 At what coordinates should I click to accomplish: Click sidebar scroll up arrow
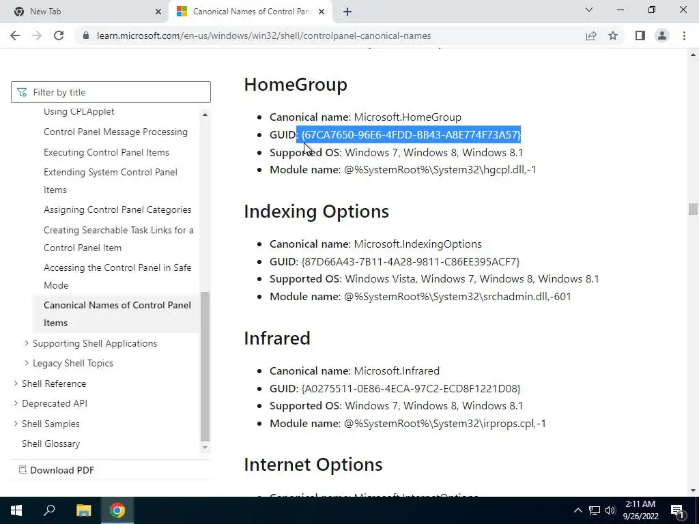coord(205,115)
